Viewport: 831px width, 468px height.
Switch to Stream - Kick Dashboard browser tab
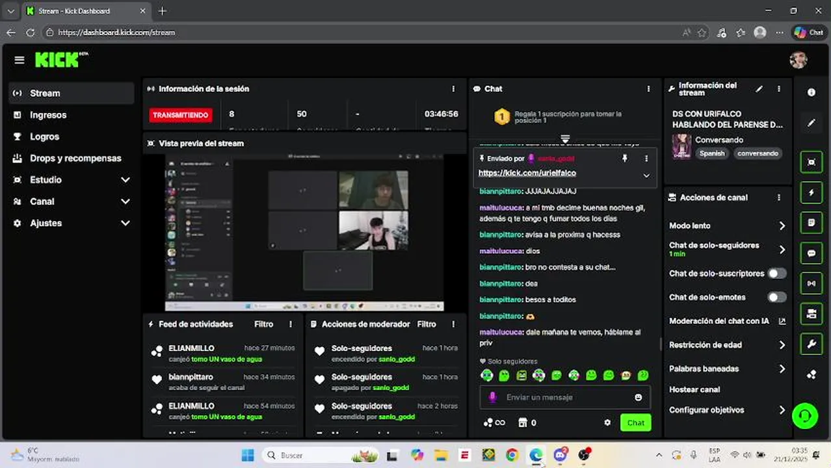point(85,11)
